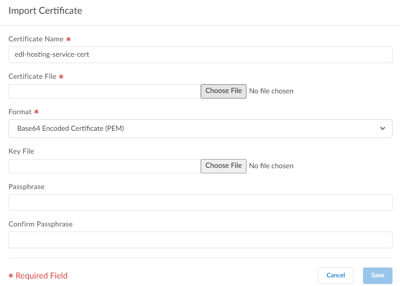Click Choose File for Key File
This screenshot has height=286, width=400.
point(223,166)
